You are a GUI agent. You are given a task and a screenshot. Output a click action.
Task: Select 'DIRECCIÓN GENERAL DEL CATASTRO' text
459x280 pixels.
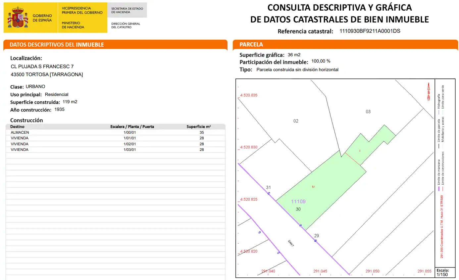[x=126, y=25]
